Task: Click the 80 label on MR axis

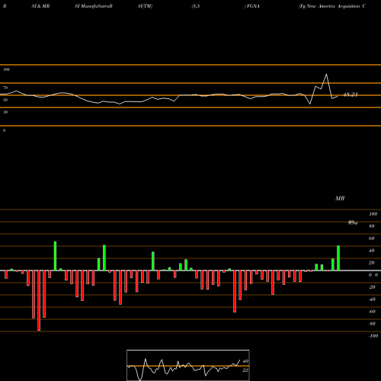Action: click(x=372, y=226)
